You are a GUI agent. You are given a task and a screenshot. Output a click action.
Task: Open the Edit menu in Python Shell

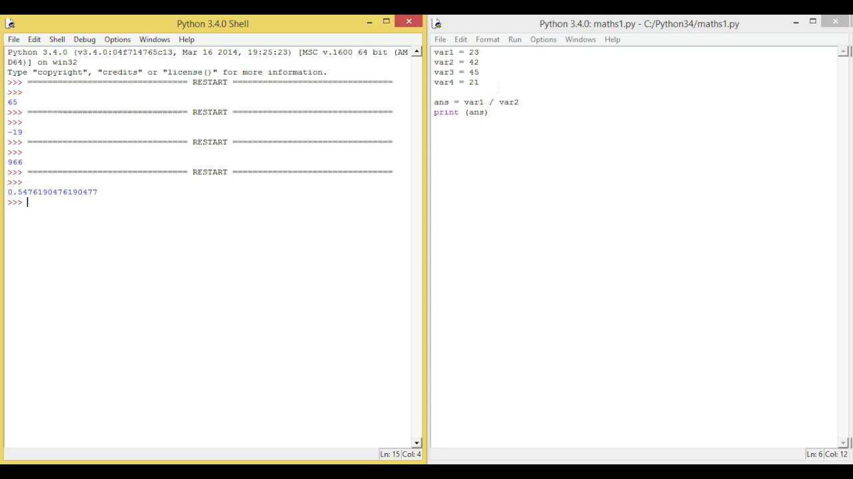34,39
